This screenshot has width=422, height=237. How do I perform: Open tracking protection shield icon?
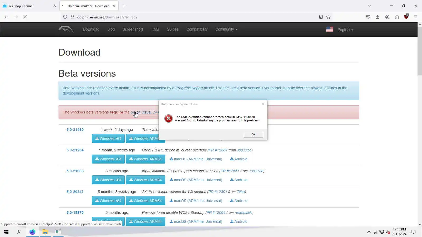tap(65, 17)
